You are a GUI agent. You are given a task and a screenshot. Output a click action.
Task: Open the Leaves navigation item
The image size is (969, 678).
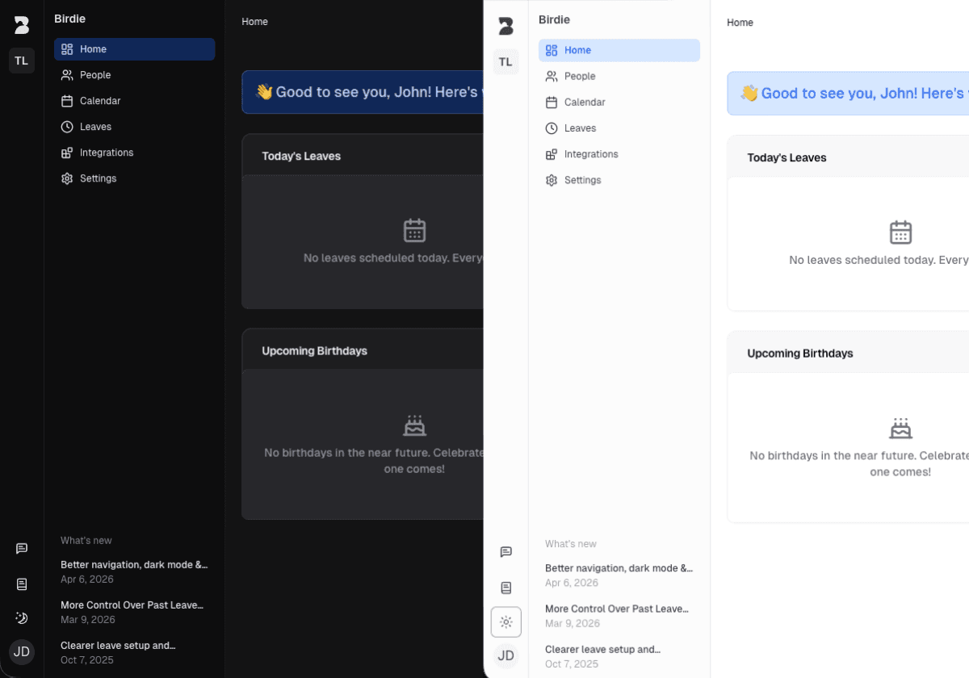pyautogui.click(x=95, y=126)
